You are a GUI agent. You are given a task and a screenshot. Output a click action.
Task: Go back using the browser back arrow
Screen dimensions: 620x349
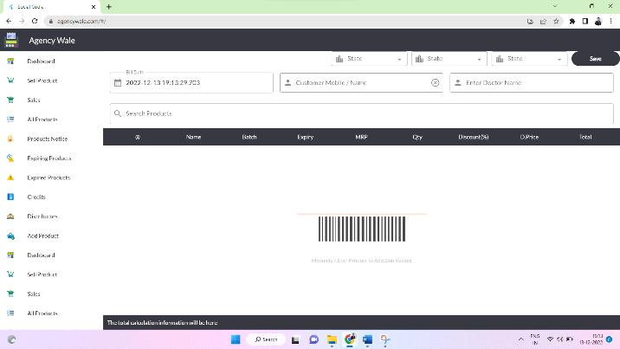pos(9,21)
